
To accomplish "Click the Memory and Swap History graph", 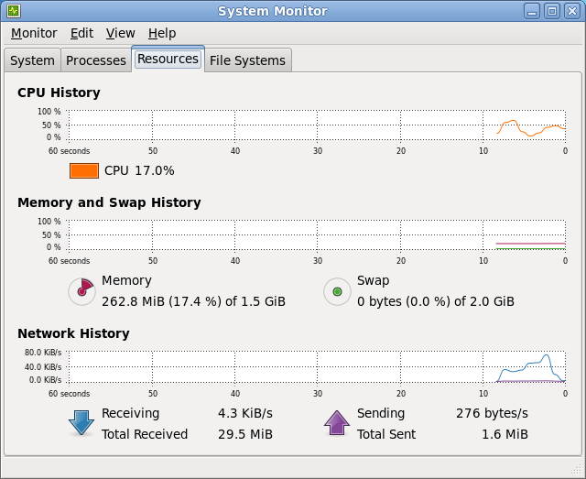I will click(316, 234).
